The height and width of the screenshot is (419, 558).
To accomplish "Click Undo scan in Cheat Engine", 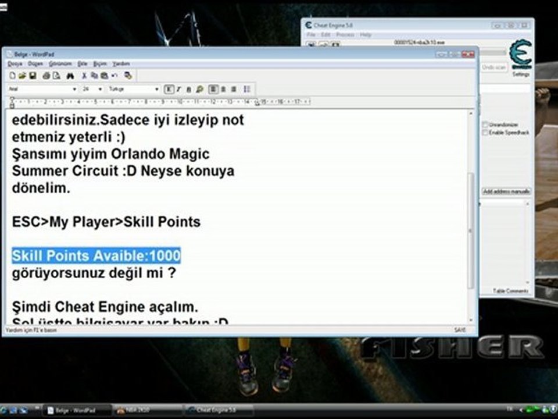I will coord(493,67).
